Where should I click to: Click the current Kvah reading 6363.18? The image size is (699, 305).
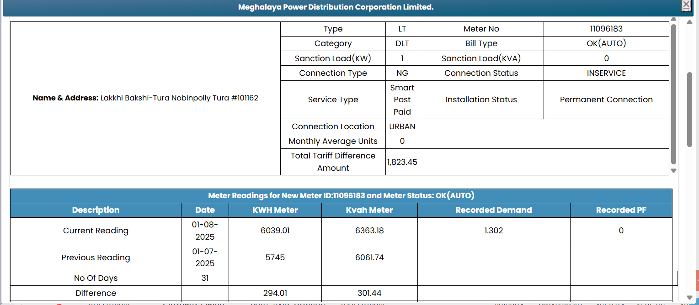point(369,231)
